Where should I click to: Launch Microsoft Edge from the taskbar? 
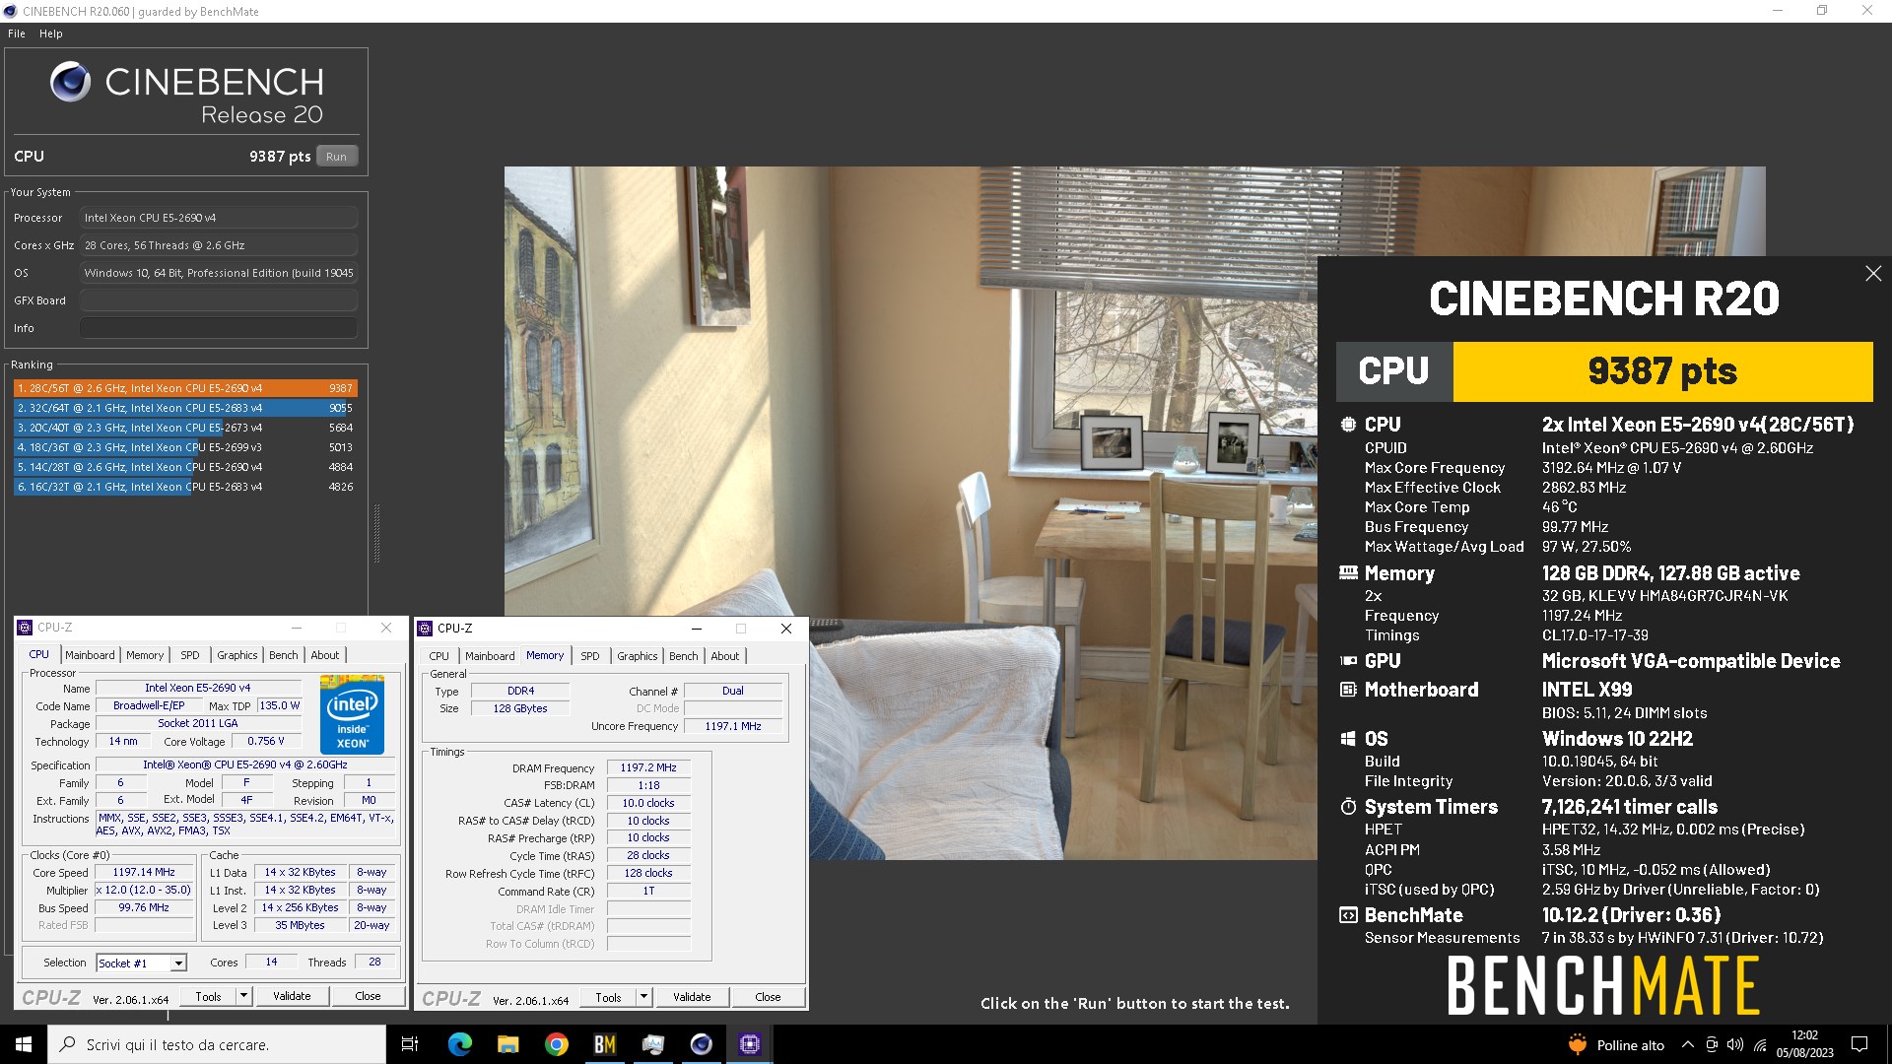click(x=460, y=1044)
